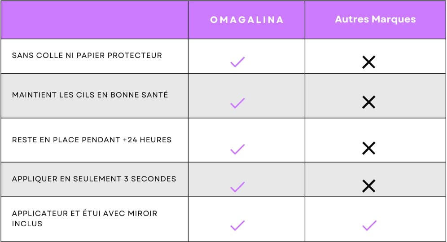Click Omagalina checkmark for Maintient Les Cils row
The image size is (447, 242).
[x=237, y=103]
